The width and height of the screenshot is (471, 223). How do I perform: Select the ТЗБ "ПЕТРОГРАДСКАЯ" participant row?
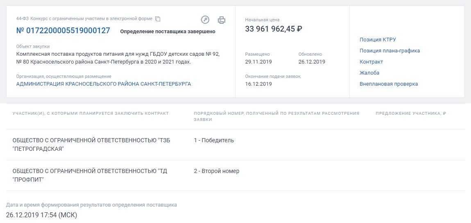click(91, 144)
